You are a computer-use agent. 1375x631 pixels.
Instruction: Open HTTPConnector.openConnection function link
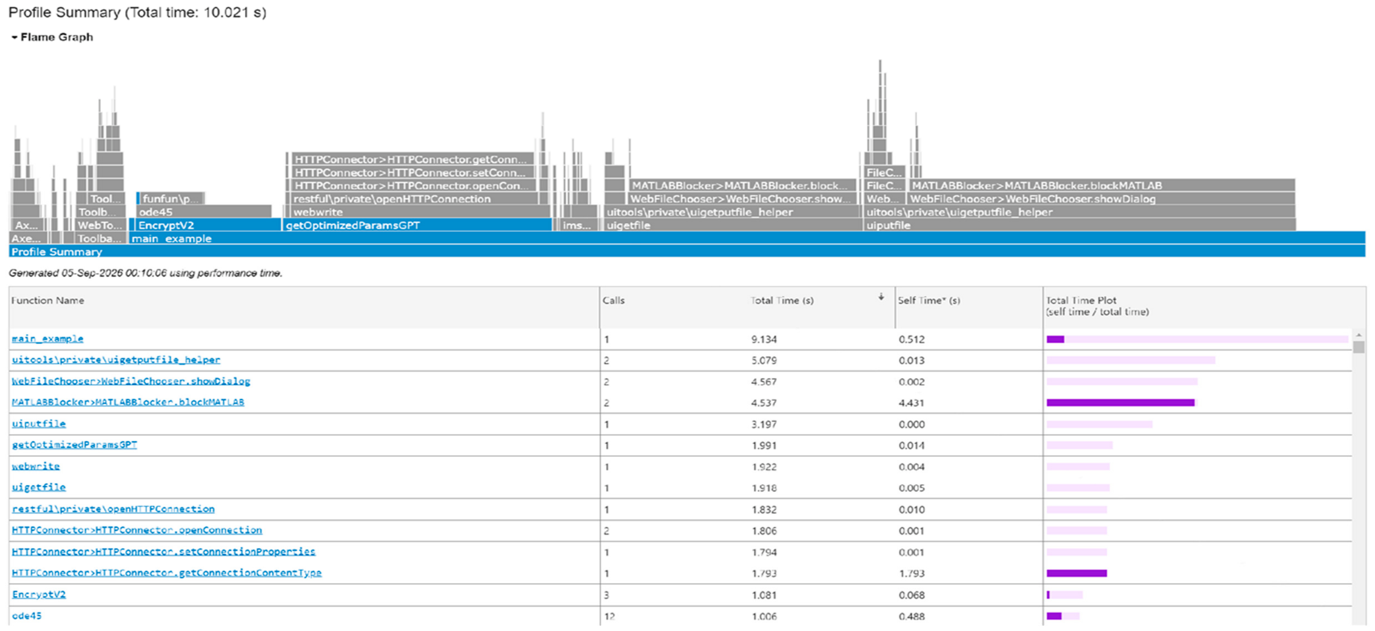tap(137, 530)
